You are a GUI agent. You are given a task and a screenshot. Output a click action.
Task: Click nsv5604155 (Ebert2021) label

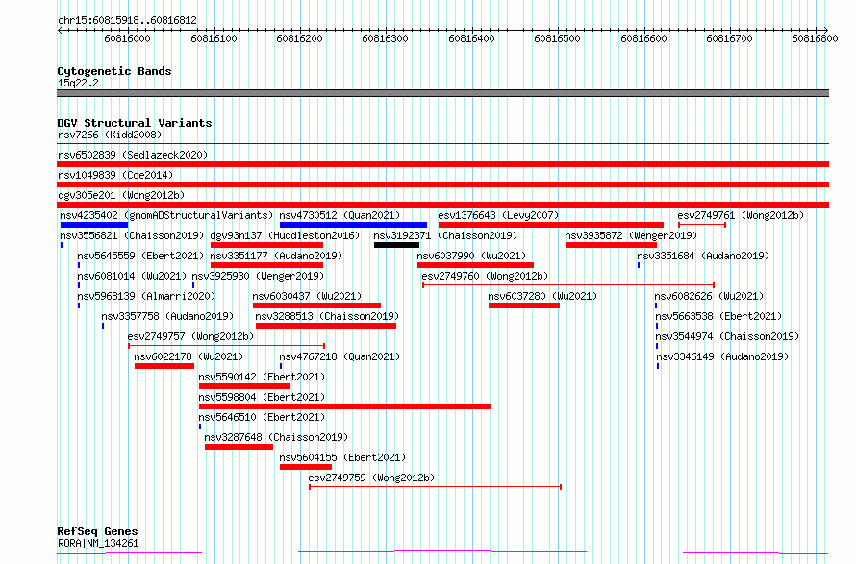point(342,457)
